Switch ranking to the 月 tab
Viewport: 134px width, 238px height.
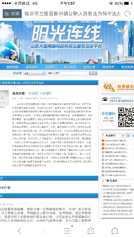pyautogui.click(x=123, y=136)
